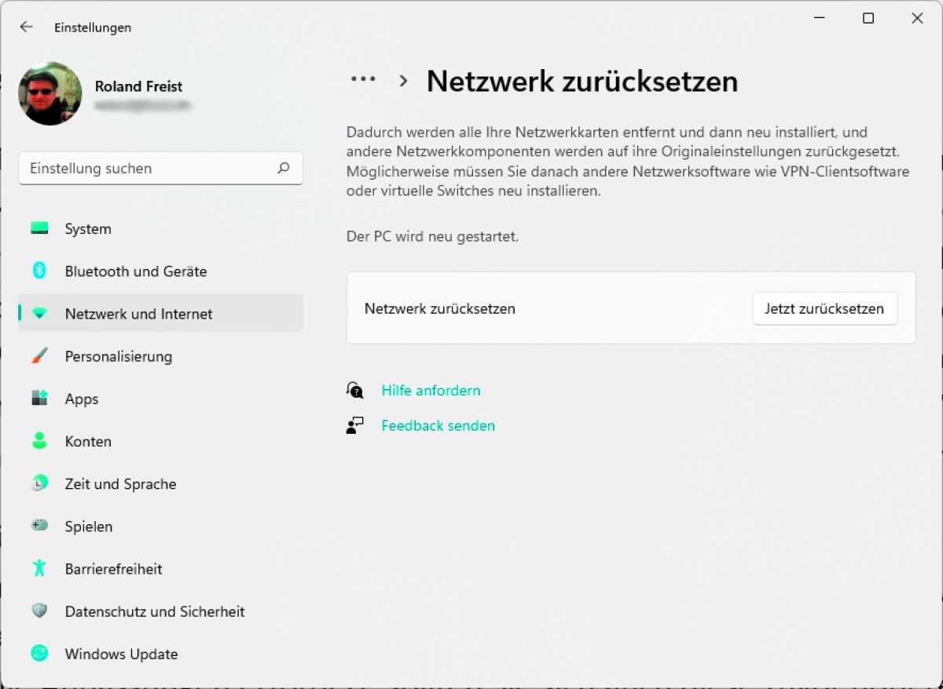This screenshot has height=689, width=943.
Task: Open Windows Update from the sidebar menu
Action: click(x=121, y=654)
